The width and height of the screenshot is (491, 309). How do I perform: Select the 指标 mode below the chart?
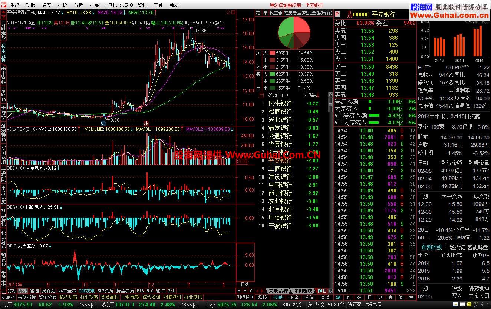12,291
